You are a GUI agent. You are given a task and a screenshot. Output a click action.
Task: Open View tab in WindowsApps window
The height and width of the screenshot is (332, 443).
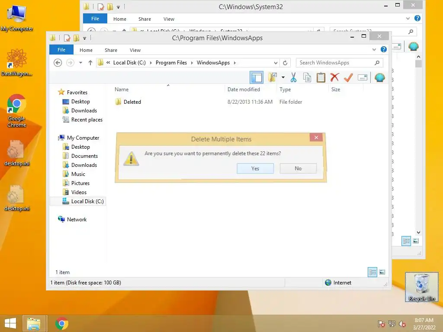click(135, 50)
